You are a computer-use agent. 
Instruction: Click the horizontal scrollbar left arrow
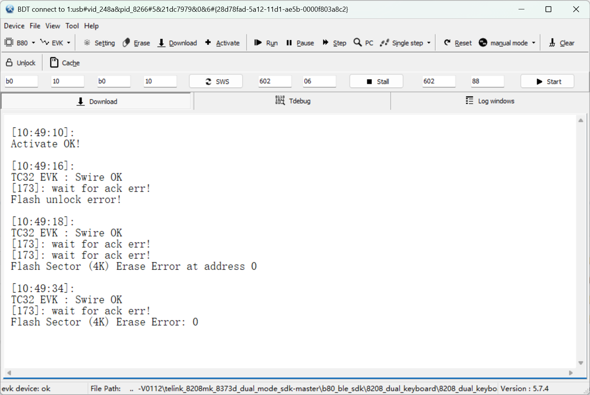click(x=9, y=373)
